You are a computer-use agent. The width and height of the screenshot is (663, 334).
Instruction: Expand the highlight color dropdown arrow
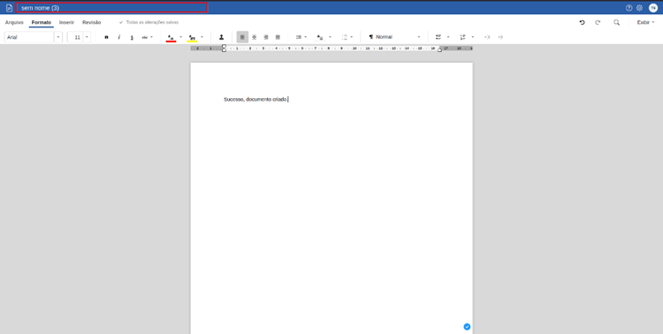pyautogui.click(x=202, y=37)
